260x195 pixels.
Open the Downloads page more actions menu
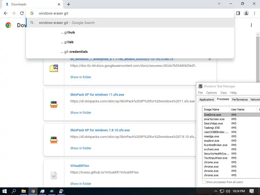pyautogui.click(x=251, y=25)
